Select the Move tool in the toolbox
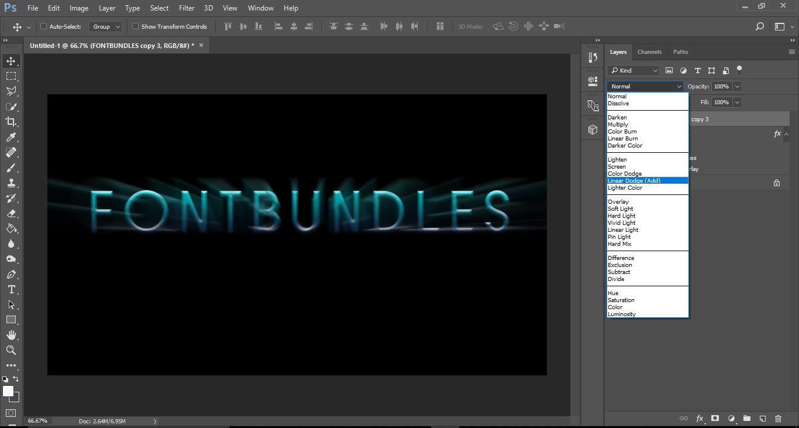The image size is (799, 428). pyautogui.click(x=11, y=61)
